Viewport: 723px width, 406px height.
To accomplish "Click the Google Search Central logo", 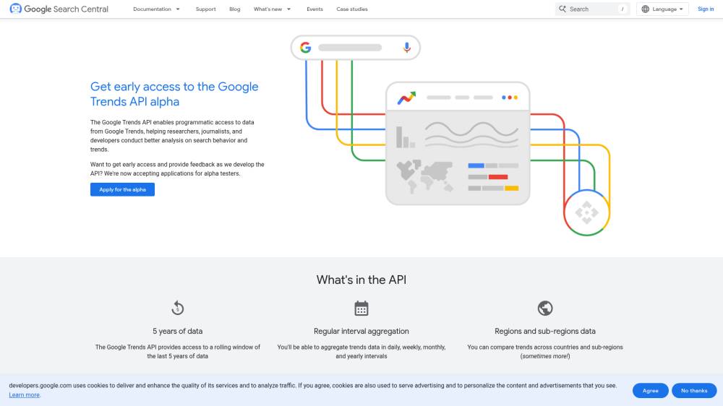I will 59,9.
